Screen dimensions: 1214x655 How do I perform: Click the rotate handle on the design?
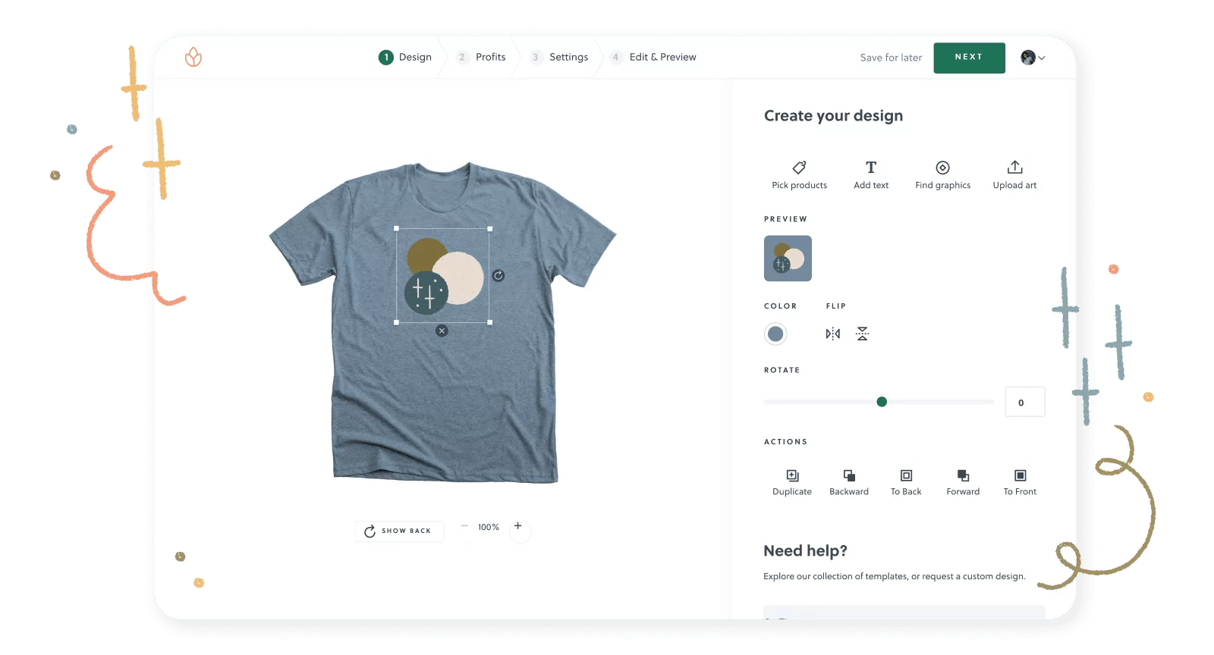coord(498,275)
